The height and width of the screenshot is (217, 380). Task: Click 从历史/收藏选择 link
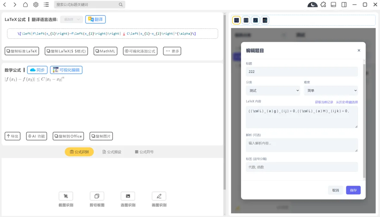pos(347,102)
